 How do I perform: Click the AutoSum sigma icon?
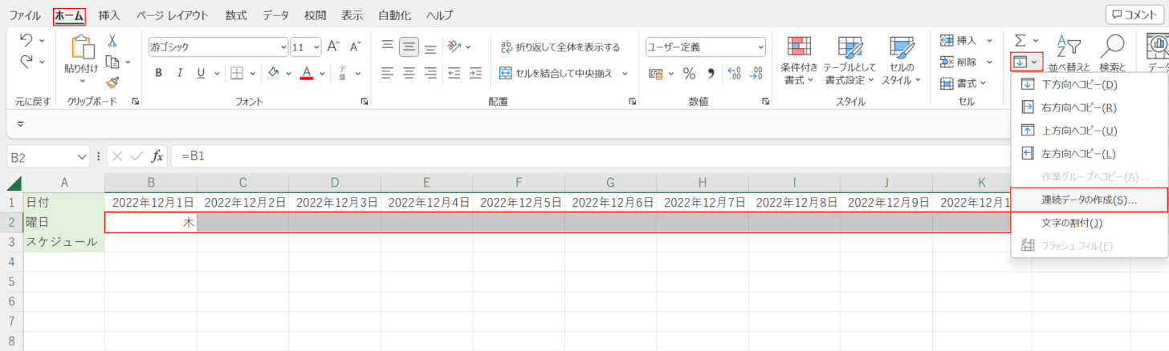click(1020, 40)
